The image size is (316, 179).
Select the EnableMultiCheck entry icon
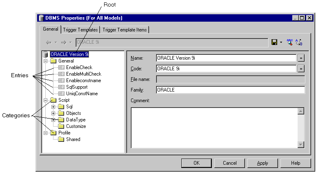[x=61, y=74]
